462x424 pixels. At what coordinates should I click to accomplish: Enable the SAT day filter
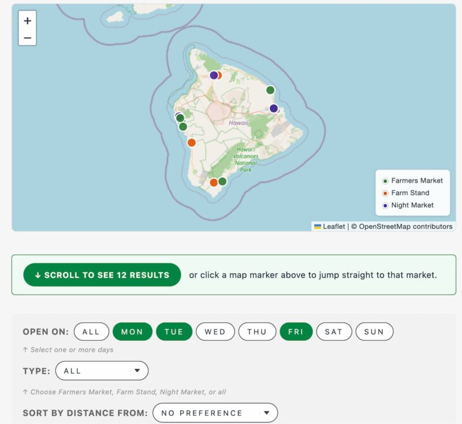(334, 332)
